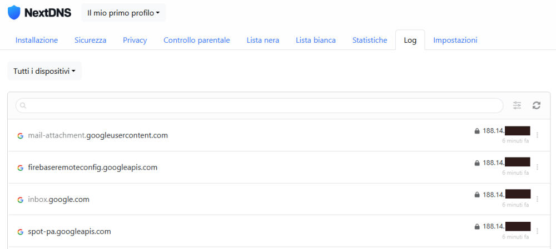Click lock icon in mail-attachment.googleusercontent.com row

point(477,131)
